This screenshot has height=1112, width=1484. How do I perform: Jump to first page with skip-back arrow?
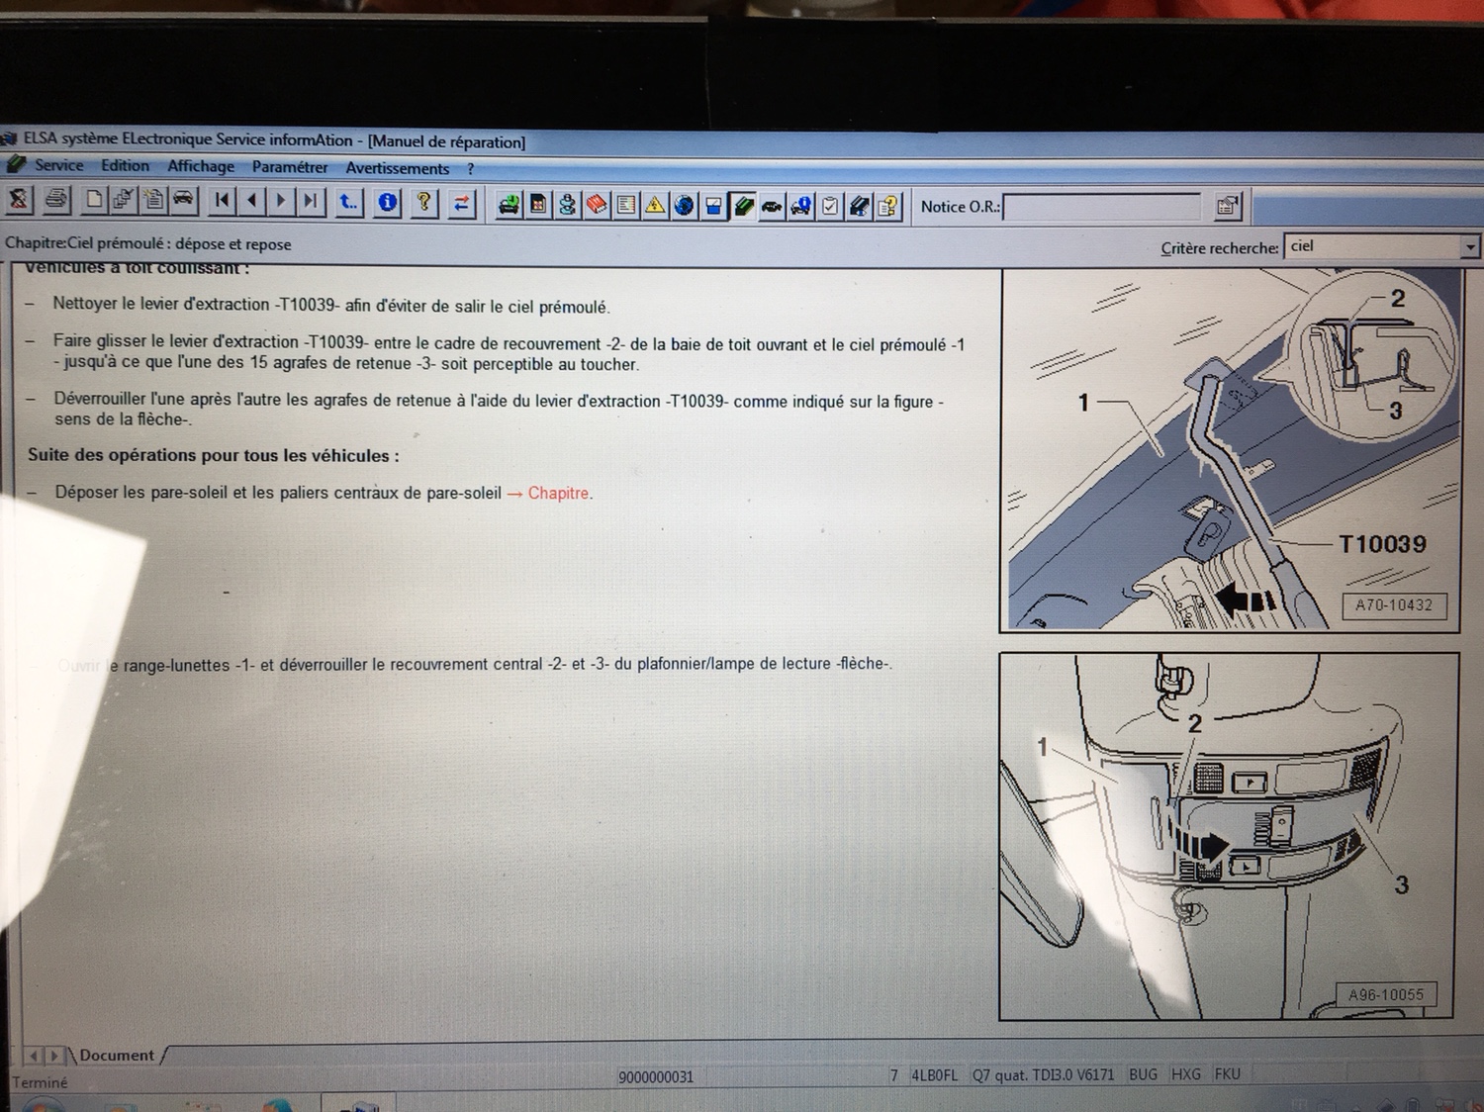(x=223, y=201)
